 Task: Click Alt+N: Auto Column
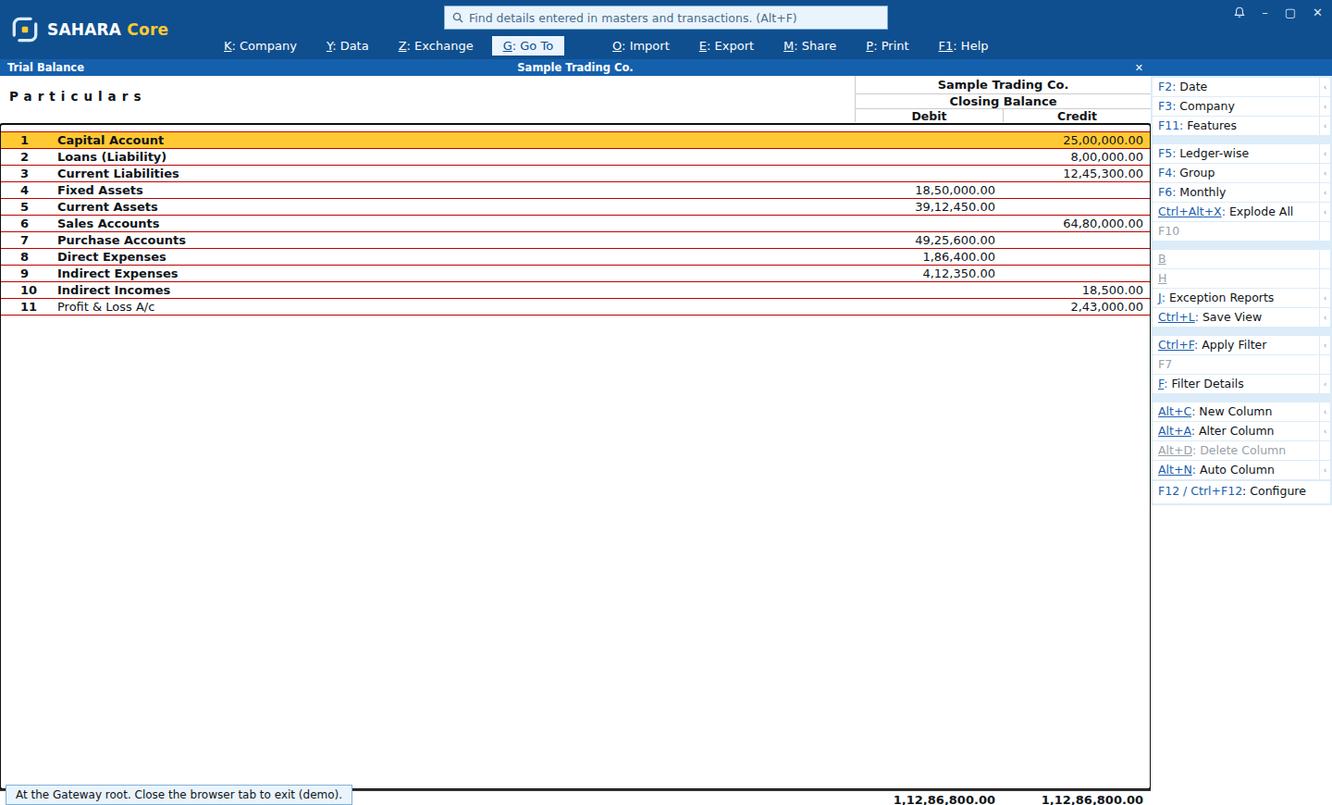1236,470
